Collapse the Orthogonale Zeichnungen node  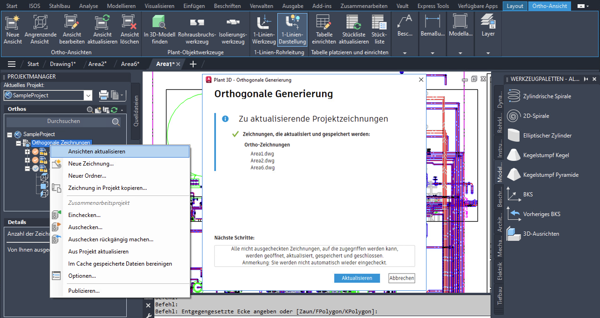click(x=18, y=143)
